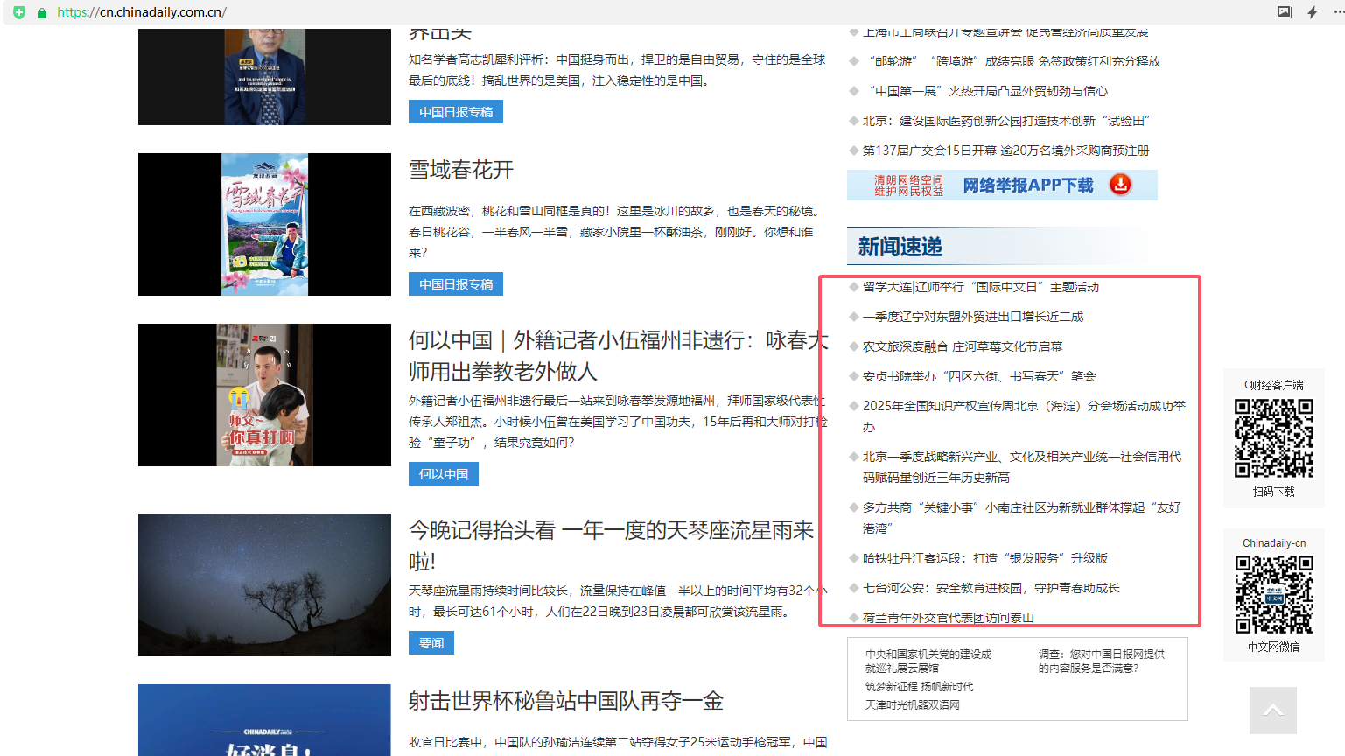1345x756 pixels.
Task: Click the 财经客户端 QR code
Action: click(1273, 438)
